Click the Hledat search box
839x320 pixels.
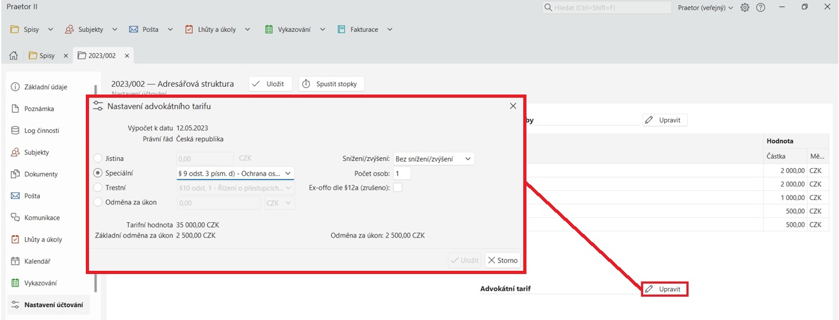(605, 8)
